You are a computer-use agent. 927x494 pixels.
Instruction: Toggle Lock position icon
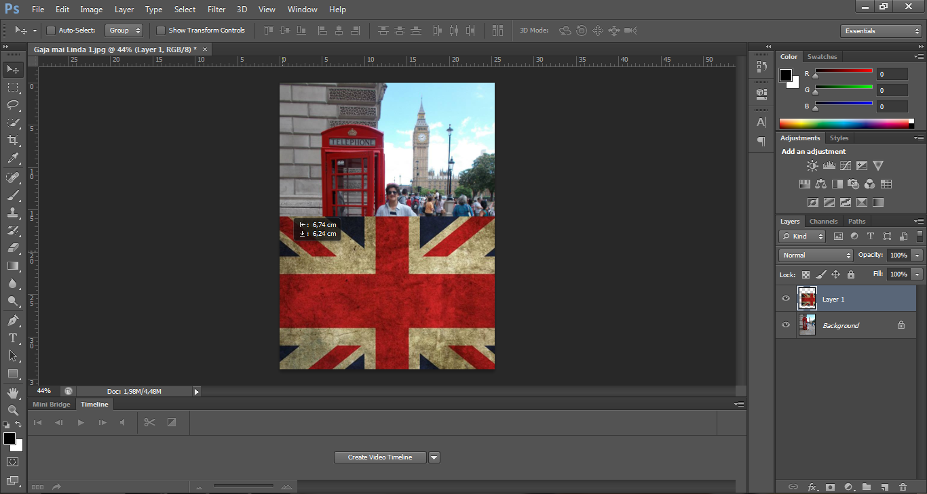[x=835, y=274]
